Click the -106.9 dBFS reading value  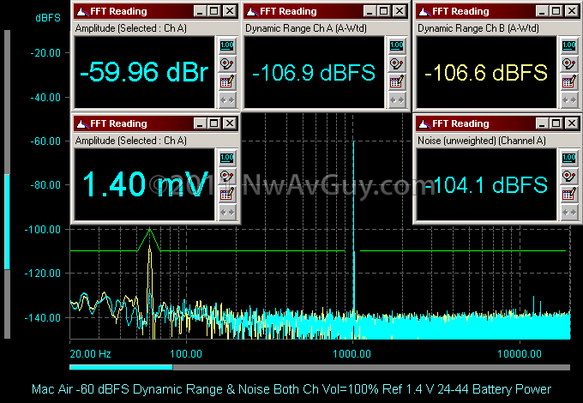pos(314,73)
